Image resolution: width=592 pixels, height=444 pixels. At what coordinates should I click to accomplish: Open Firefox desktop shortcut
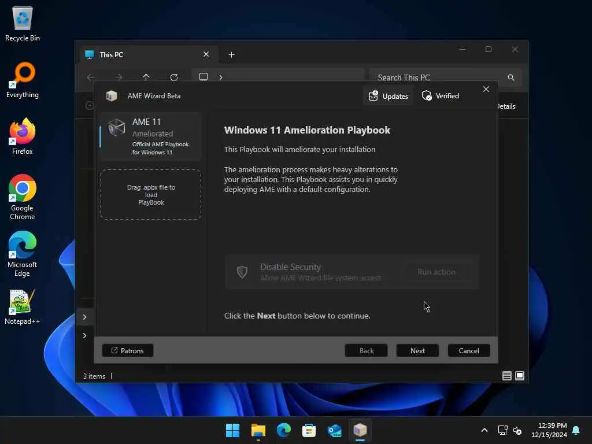23,136
